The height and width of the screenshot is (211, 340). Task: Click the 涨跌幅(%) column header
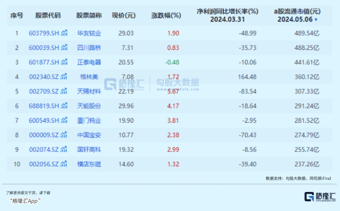tap(166, 15)
